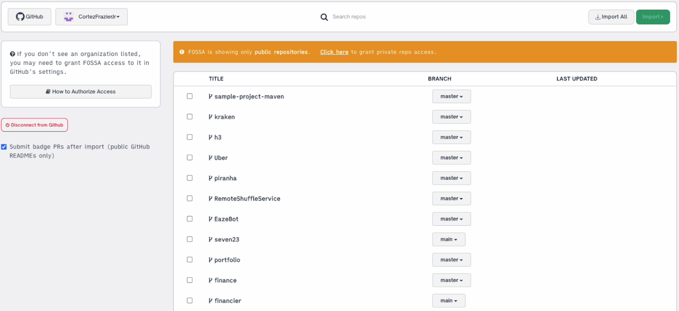Click the branch icon beside piranha
679x311 pixels.
click(x=210, y=178)
